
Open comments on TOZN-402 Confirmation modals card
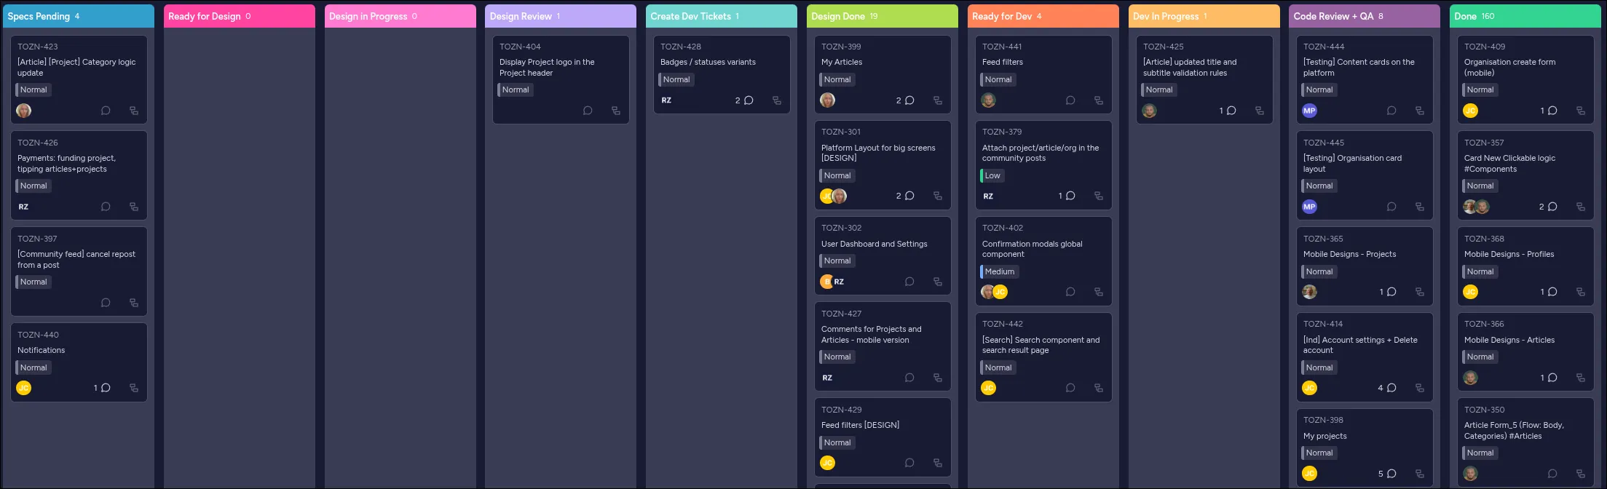click(1070, 292)
